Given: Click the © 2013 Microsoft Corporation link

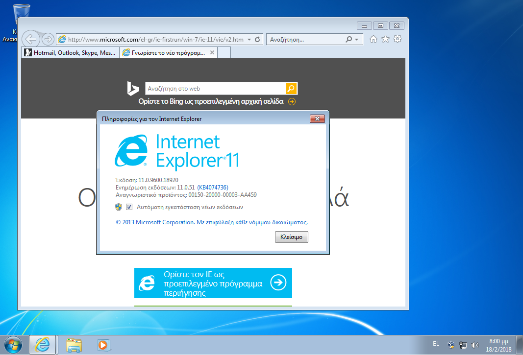Looking at the screenshot, I should click(x=211, y=222).
